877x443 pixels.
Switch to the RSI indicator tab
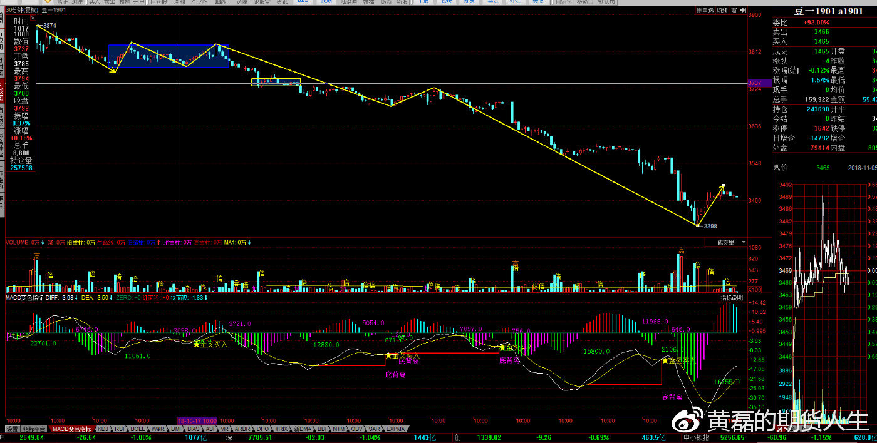(120, 429)
